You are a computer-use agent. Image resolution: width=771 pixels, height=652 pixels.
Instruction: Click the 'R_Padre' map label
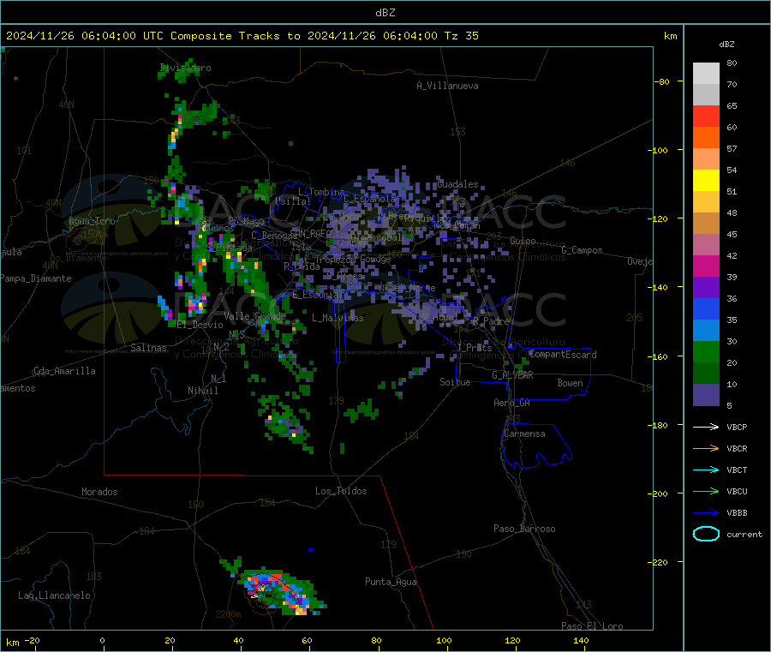pyautogui.click(x=491, y=321)
